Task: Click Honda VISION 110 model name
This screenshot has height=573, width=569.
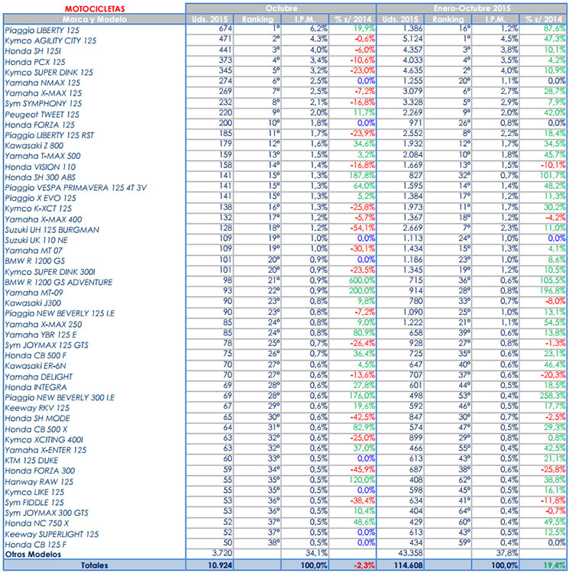Action: point(40,167)
